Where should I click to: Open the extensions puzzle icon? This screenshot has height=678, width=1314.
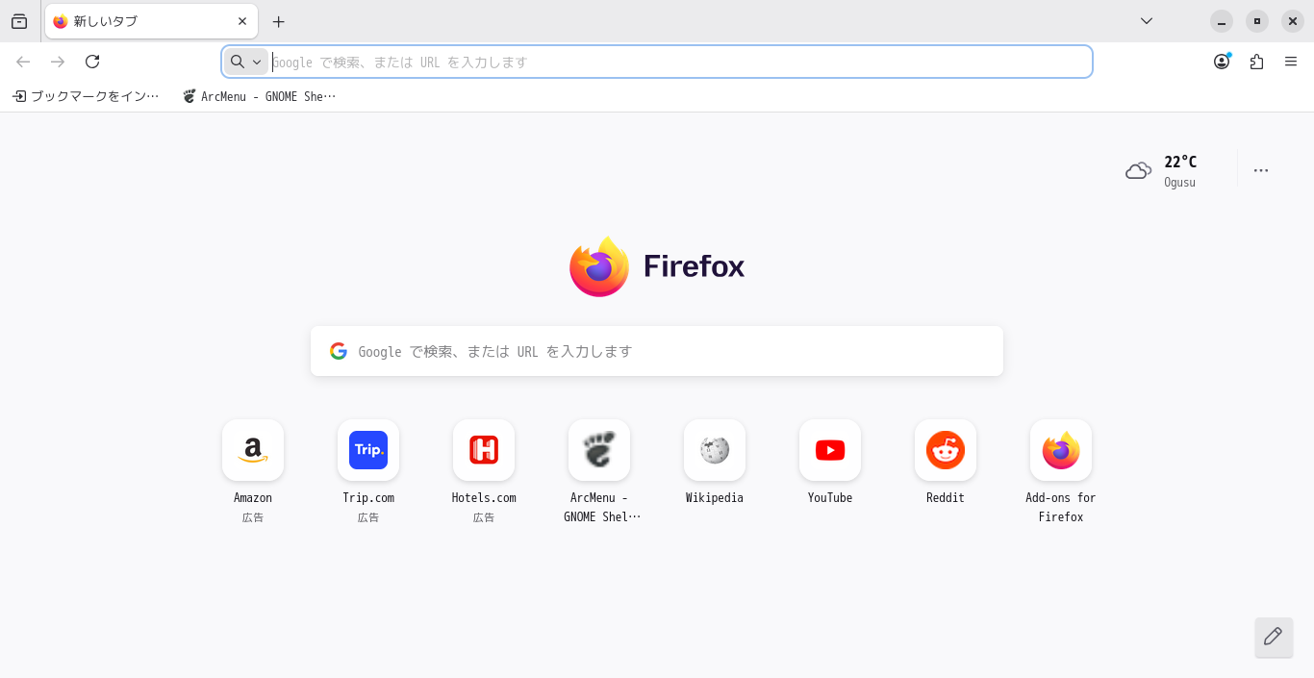pyautogui.click(x=1256, y=62)
